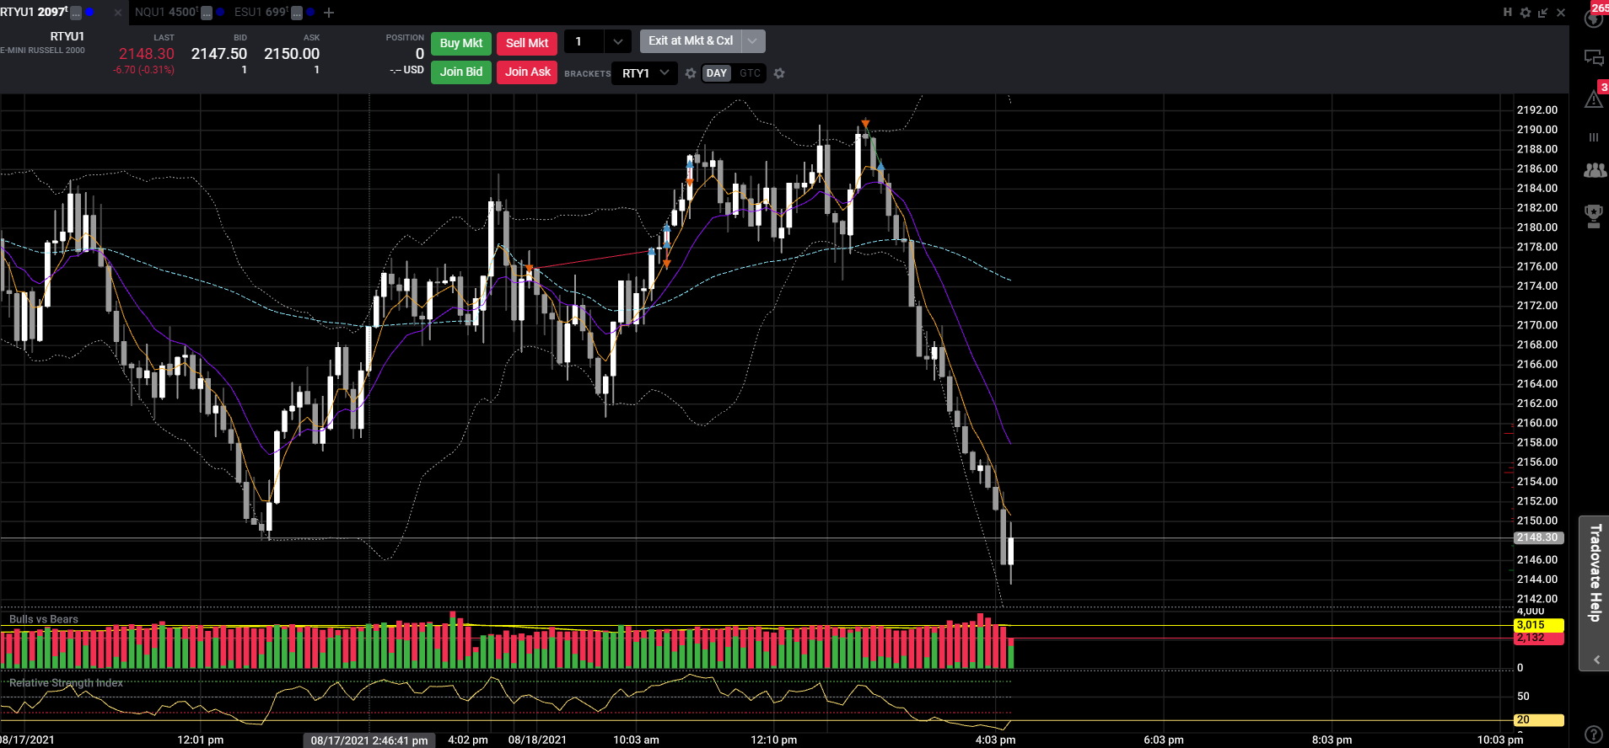Image resolution: width=1609 pixels, height=748 pixels.
Task: Click the three vertical bars sidebar icon
Action: (x=1593, y=137)
